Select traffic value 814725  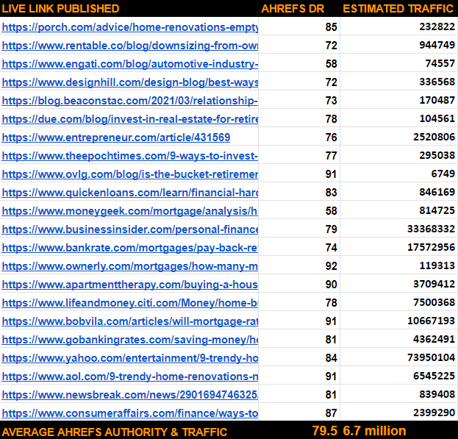pyautogui.click(x=437, y=211)
